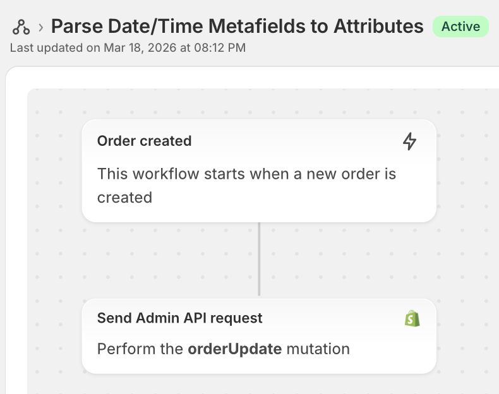
Task: Click the lightning bolt trigger icon
Action: click(410, 141)
